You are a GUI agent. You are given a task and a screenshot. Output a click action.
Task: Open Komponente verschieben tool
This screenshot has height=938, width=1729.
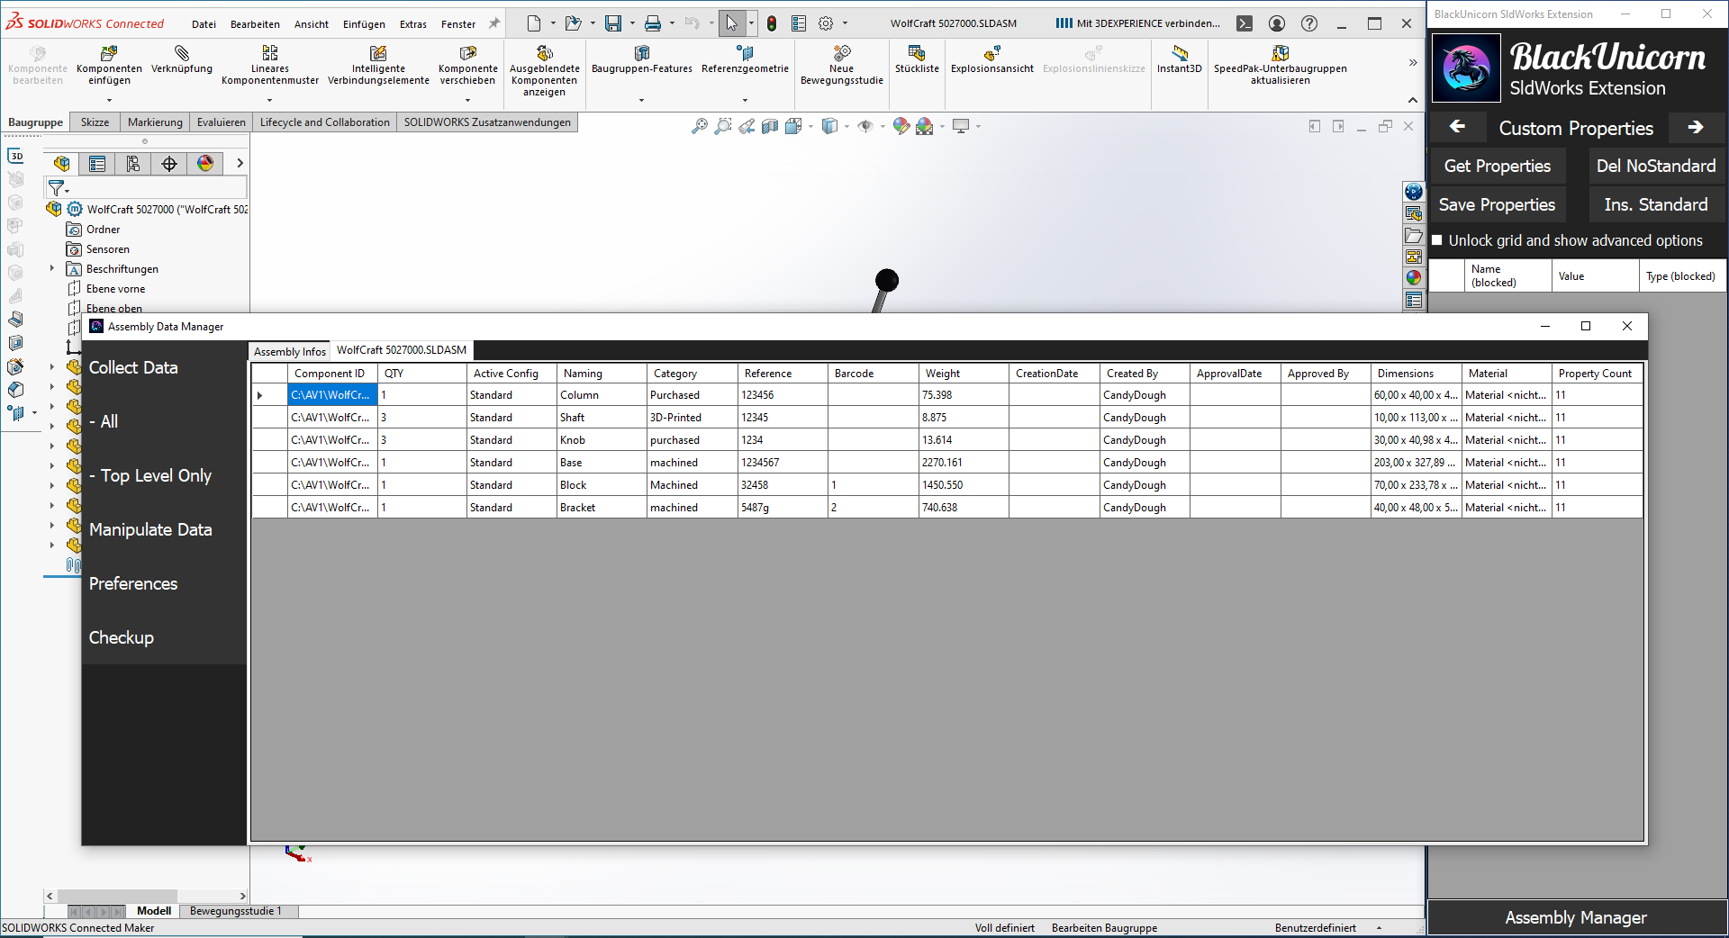[467, 54]
